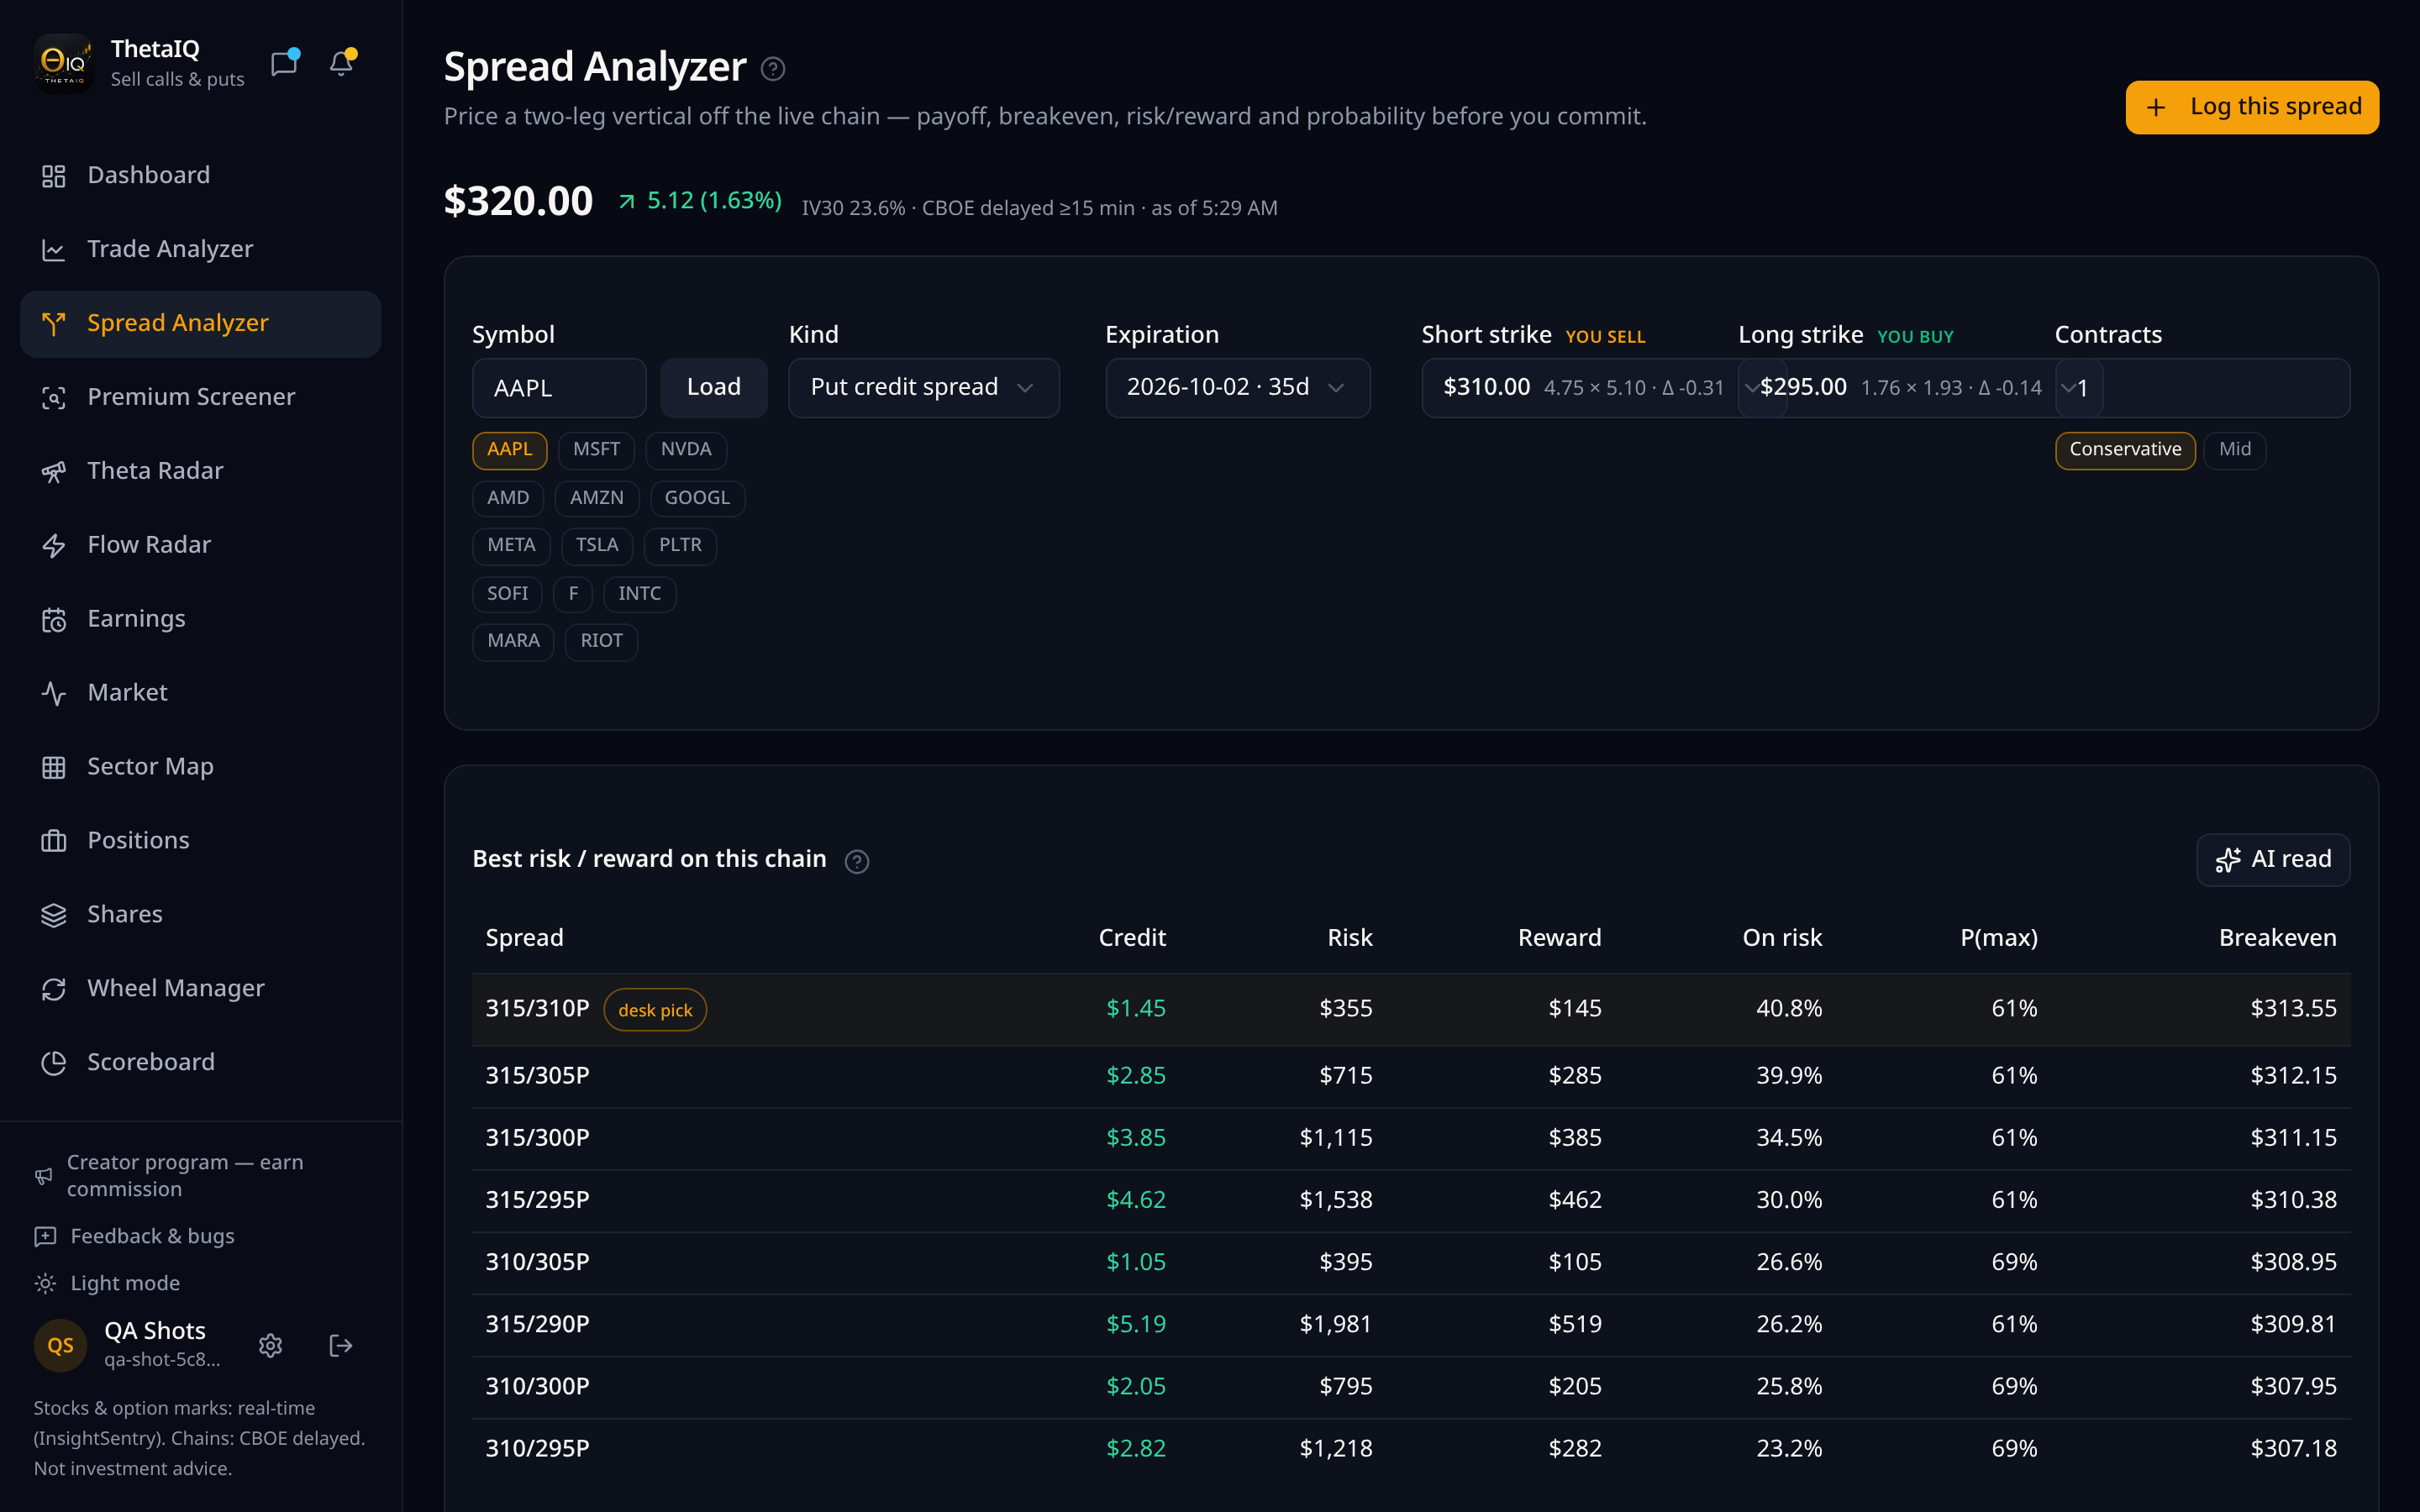Click the Flow Radar lightning icon
Viewport: 2420px width, 1512px height.
[54, 546]
